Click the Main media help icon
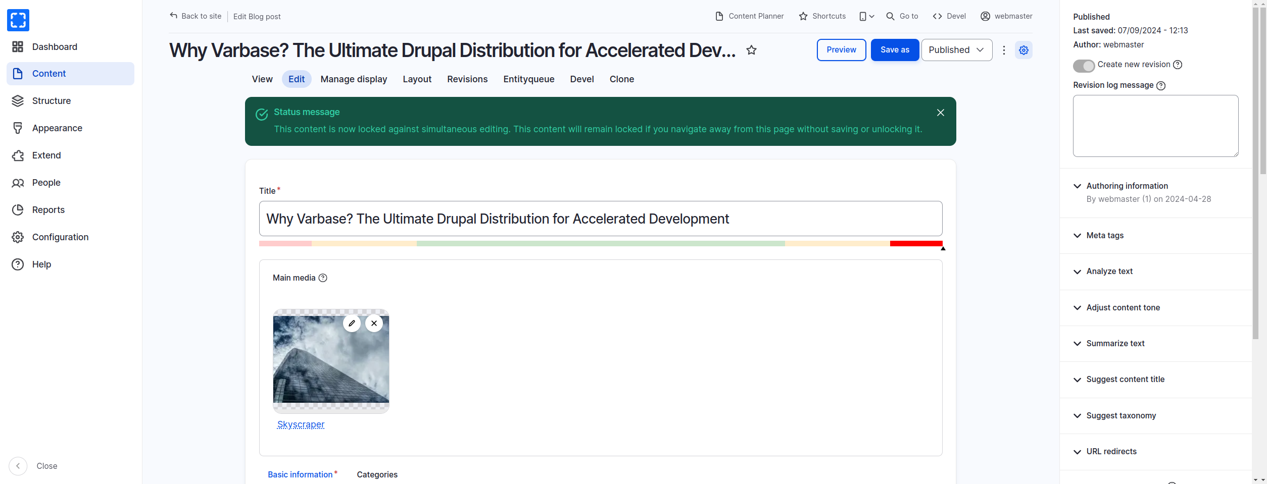The width and height of the screenshot is (1267, 484). pyautogui.click(x=323, y=278)
